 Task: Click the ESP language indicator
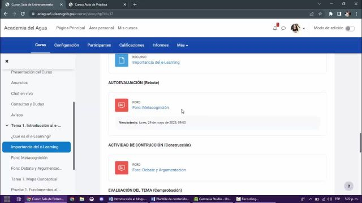tap(338, 199)
